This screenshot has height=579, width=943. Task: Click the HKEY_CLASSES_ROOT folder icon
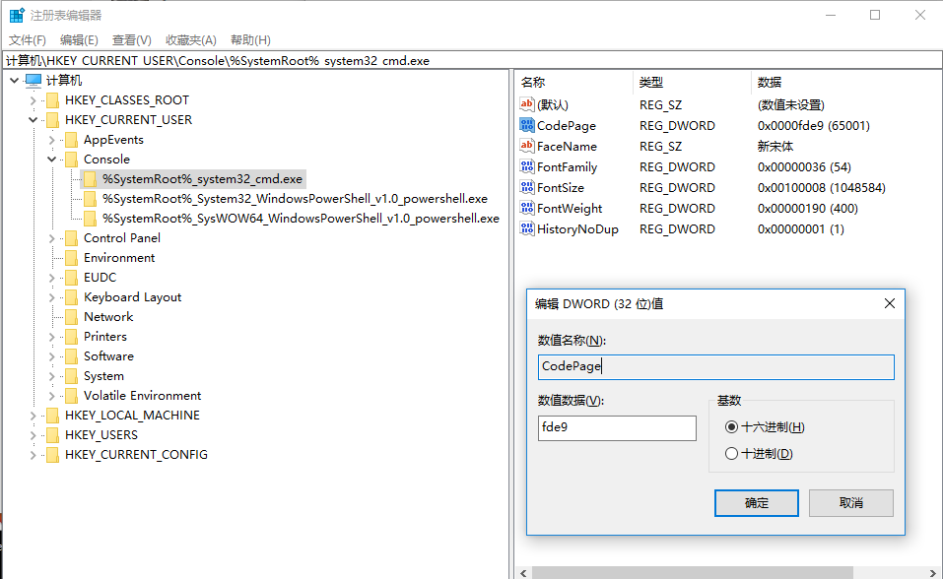[52, 100]
